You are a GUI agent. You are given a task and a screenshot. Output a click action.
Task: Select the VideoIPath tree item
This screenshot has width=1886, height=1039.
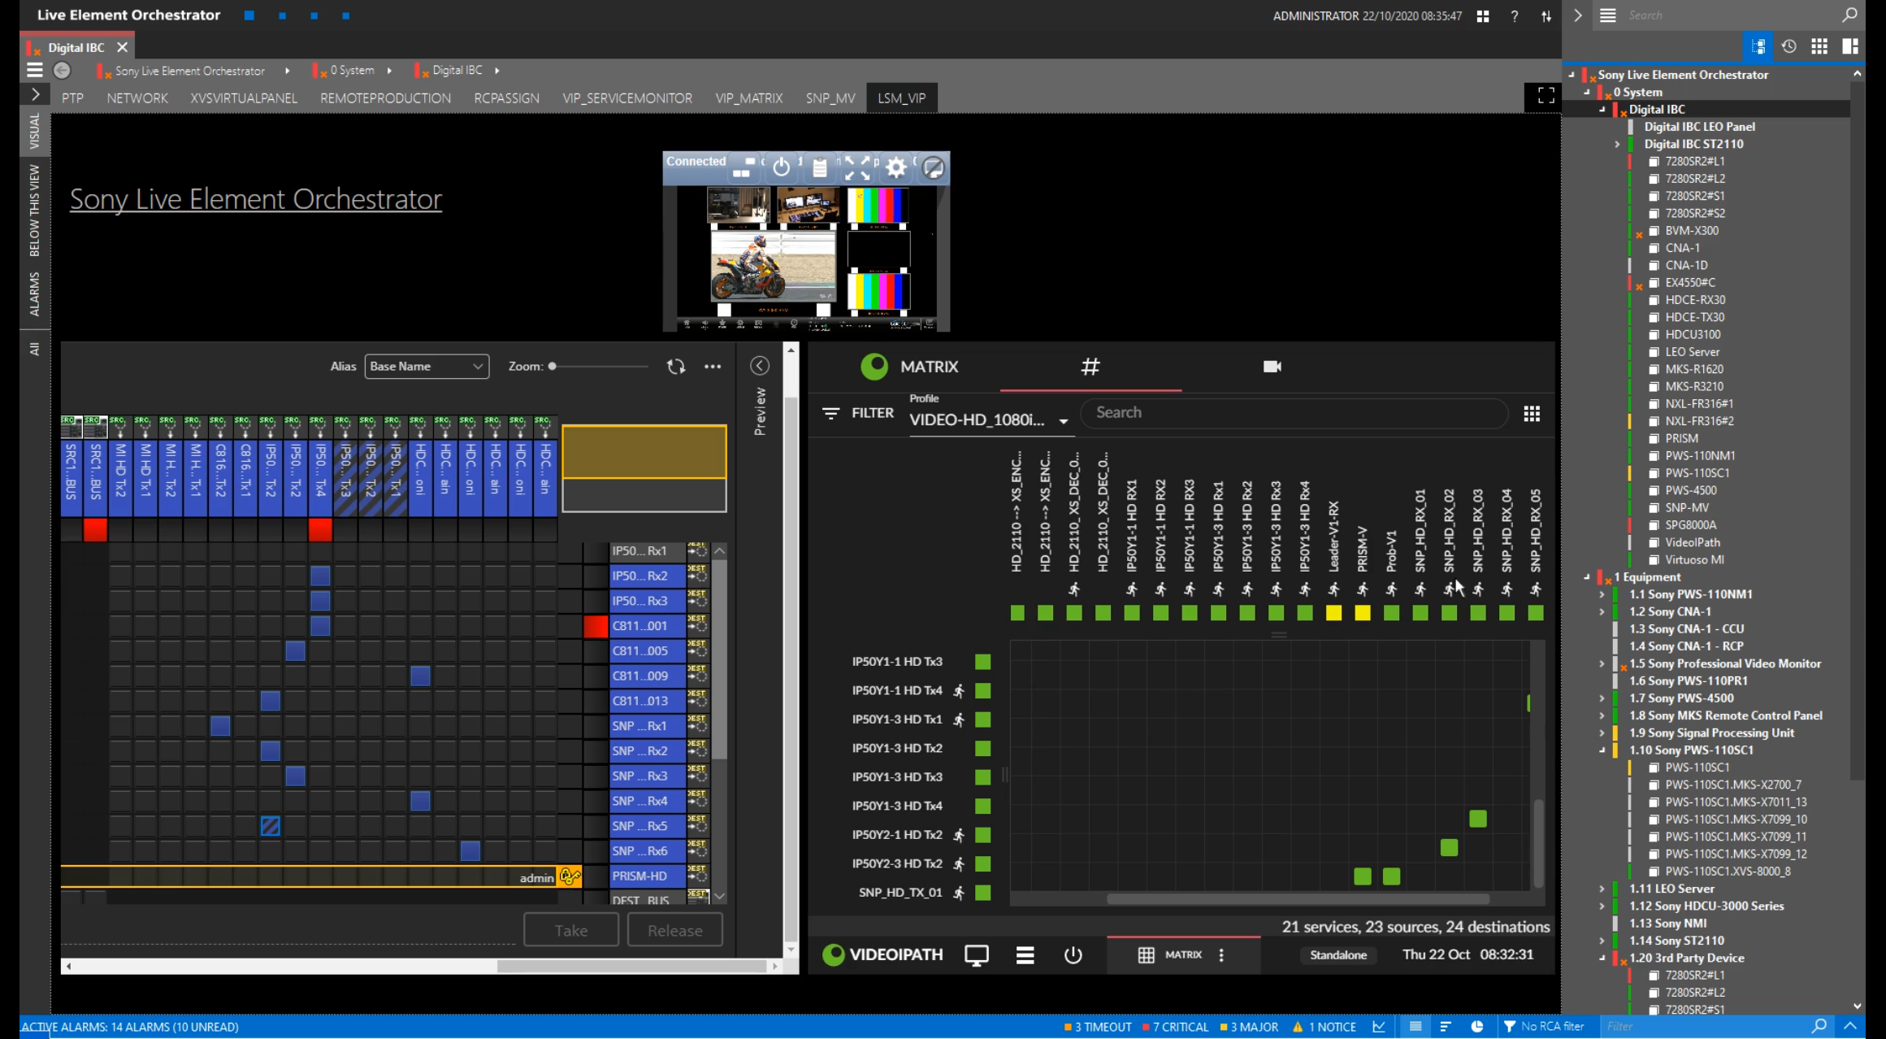click(x=1692, y=542)
